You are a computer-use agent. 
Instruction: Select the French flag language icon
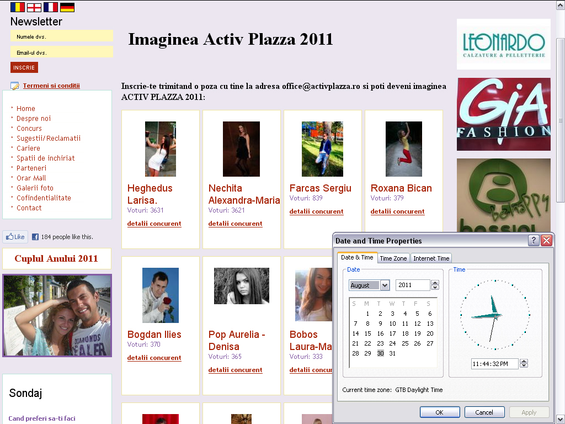(50, 7)
